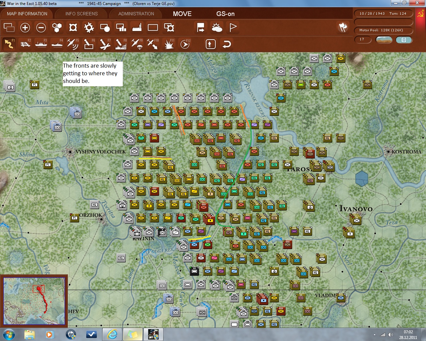Open the ADMINISTRATION tab
This screenshot has height=341, width=426.
[x=136, y=14]
